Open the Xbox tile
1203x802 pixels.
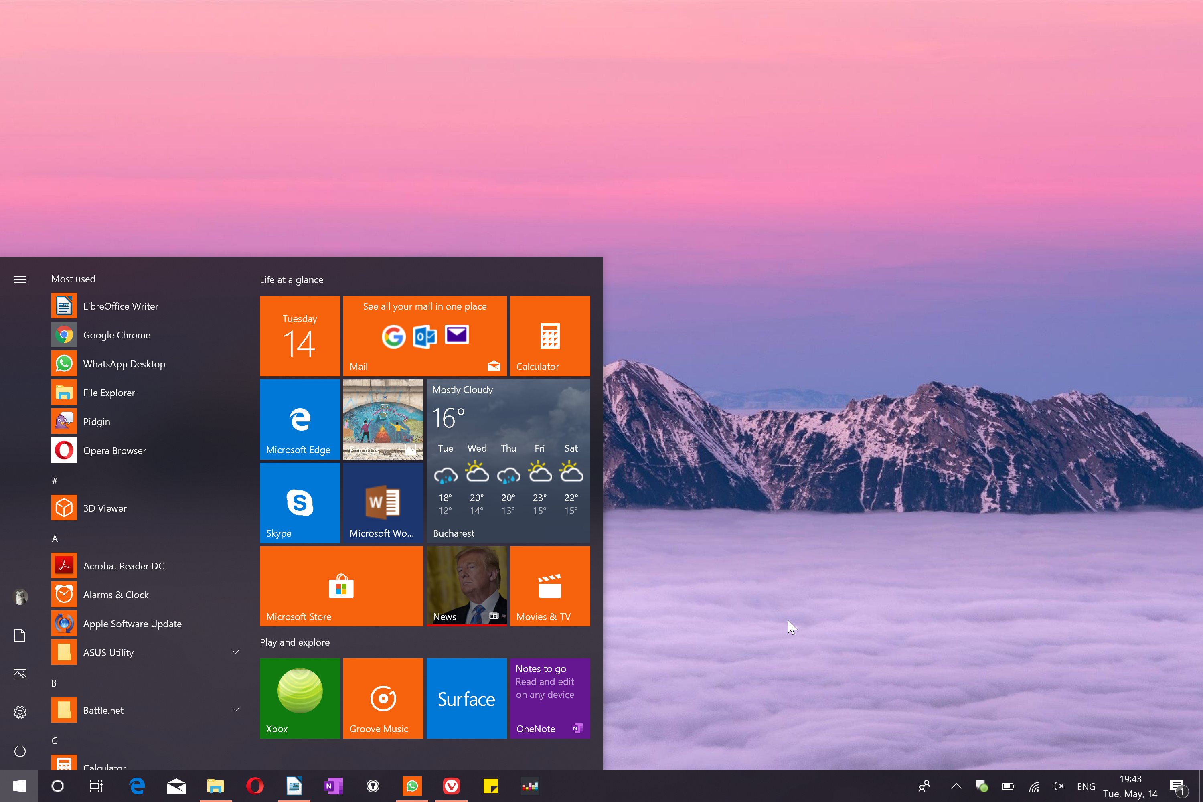300,698
